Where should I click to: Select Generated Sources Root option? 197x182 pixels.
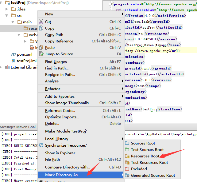click(x=153, y=176)
